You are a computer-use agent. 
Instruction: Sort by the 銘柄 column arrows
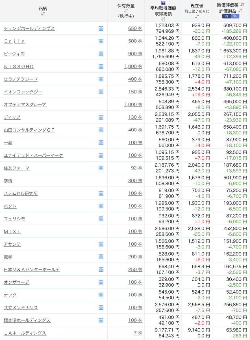tap(43, 14)
